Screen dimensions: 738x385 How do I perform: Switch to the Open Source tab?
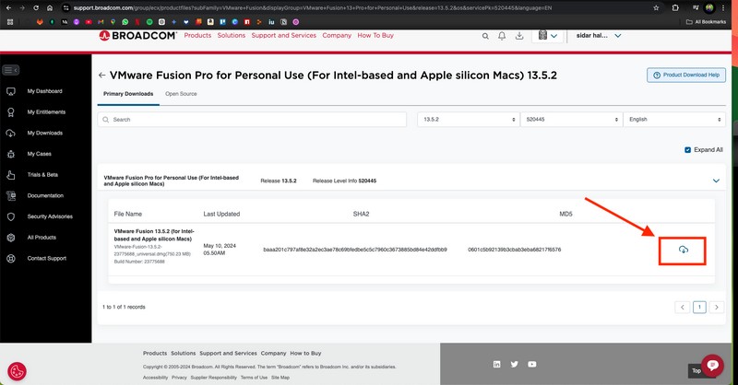click(x=181, y=94)
